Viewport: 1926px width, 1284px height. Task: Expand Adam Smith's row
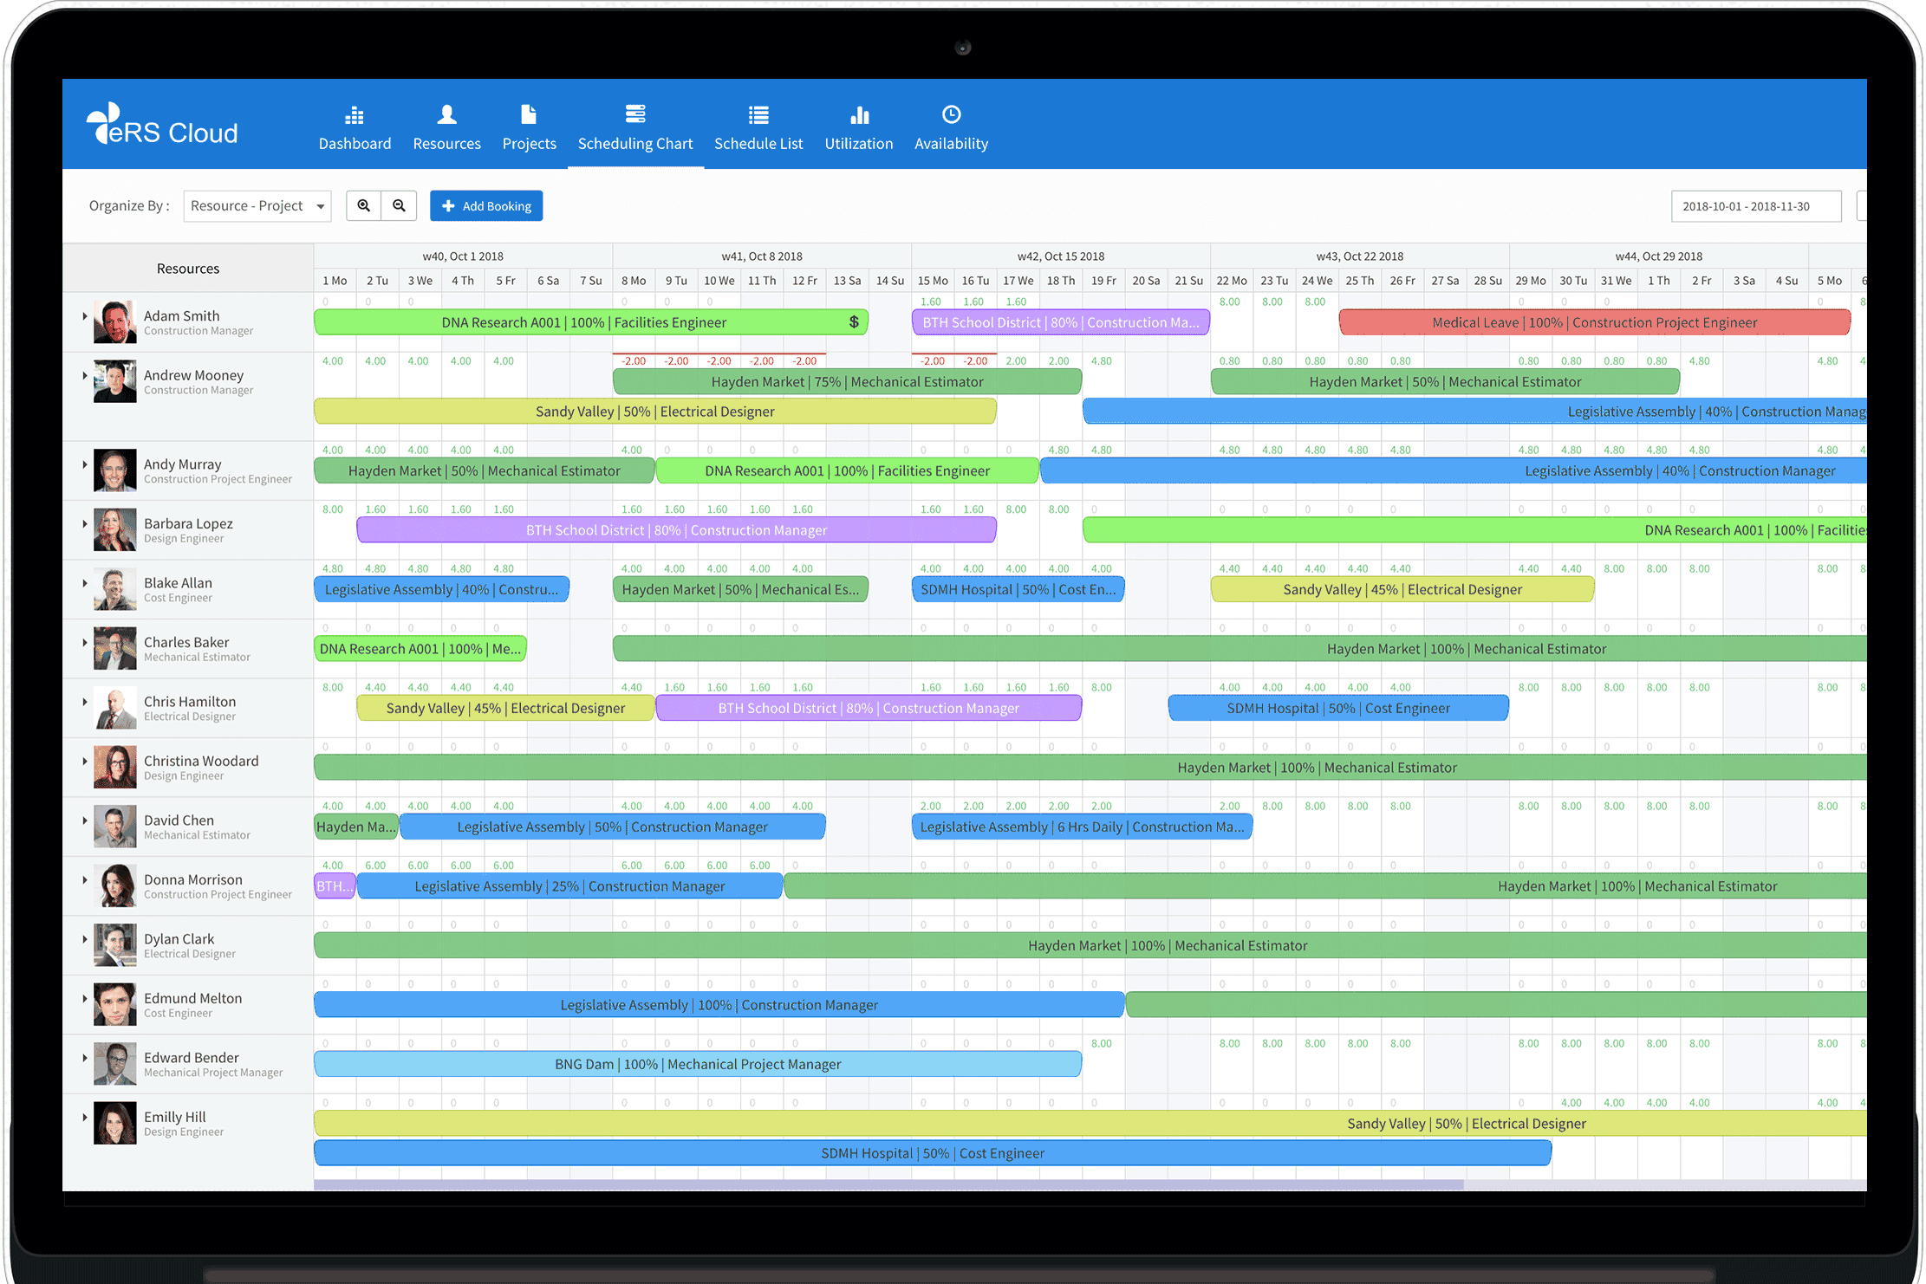point(85,316)
